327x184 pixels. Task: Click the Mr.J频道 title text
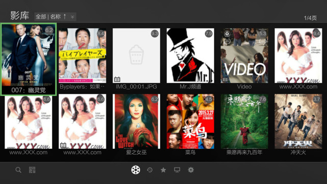point(190,87)
